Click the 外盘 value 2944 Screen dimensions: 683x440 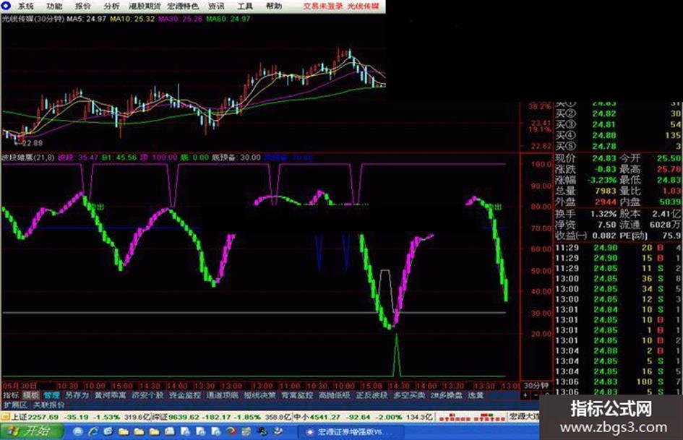tap(606, 202)
